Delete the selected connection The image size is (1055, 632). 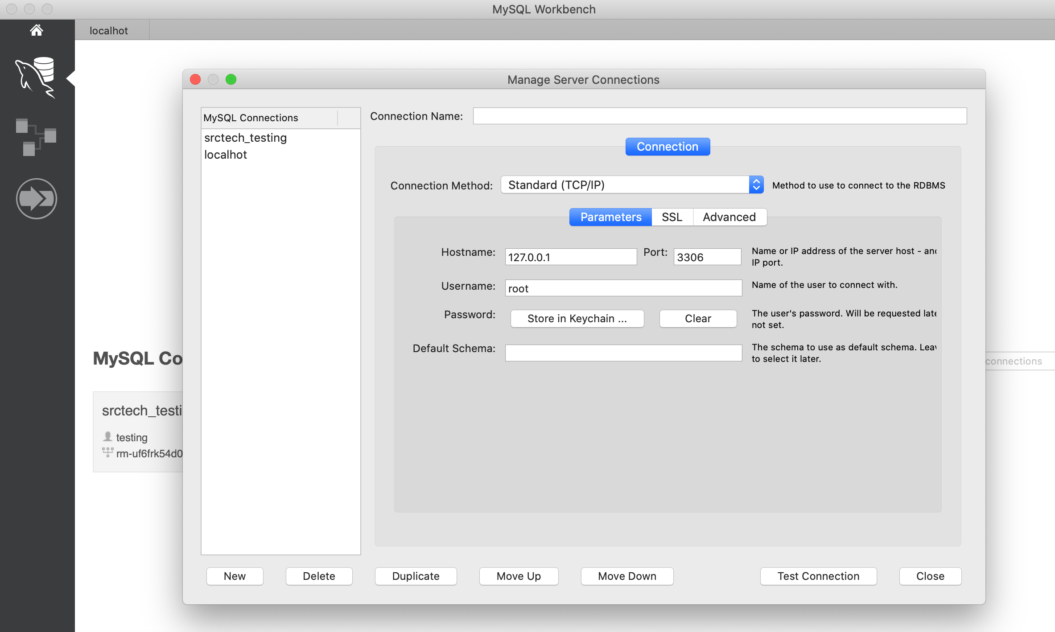[x=319, y=576]
